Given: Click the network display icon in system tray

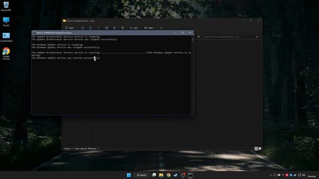Looking at the screenshot, I should point(299,175).
